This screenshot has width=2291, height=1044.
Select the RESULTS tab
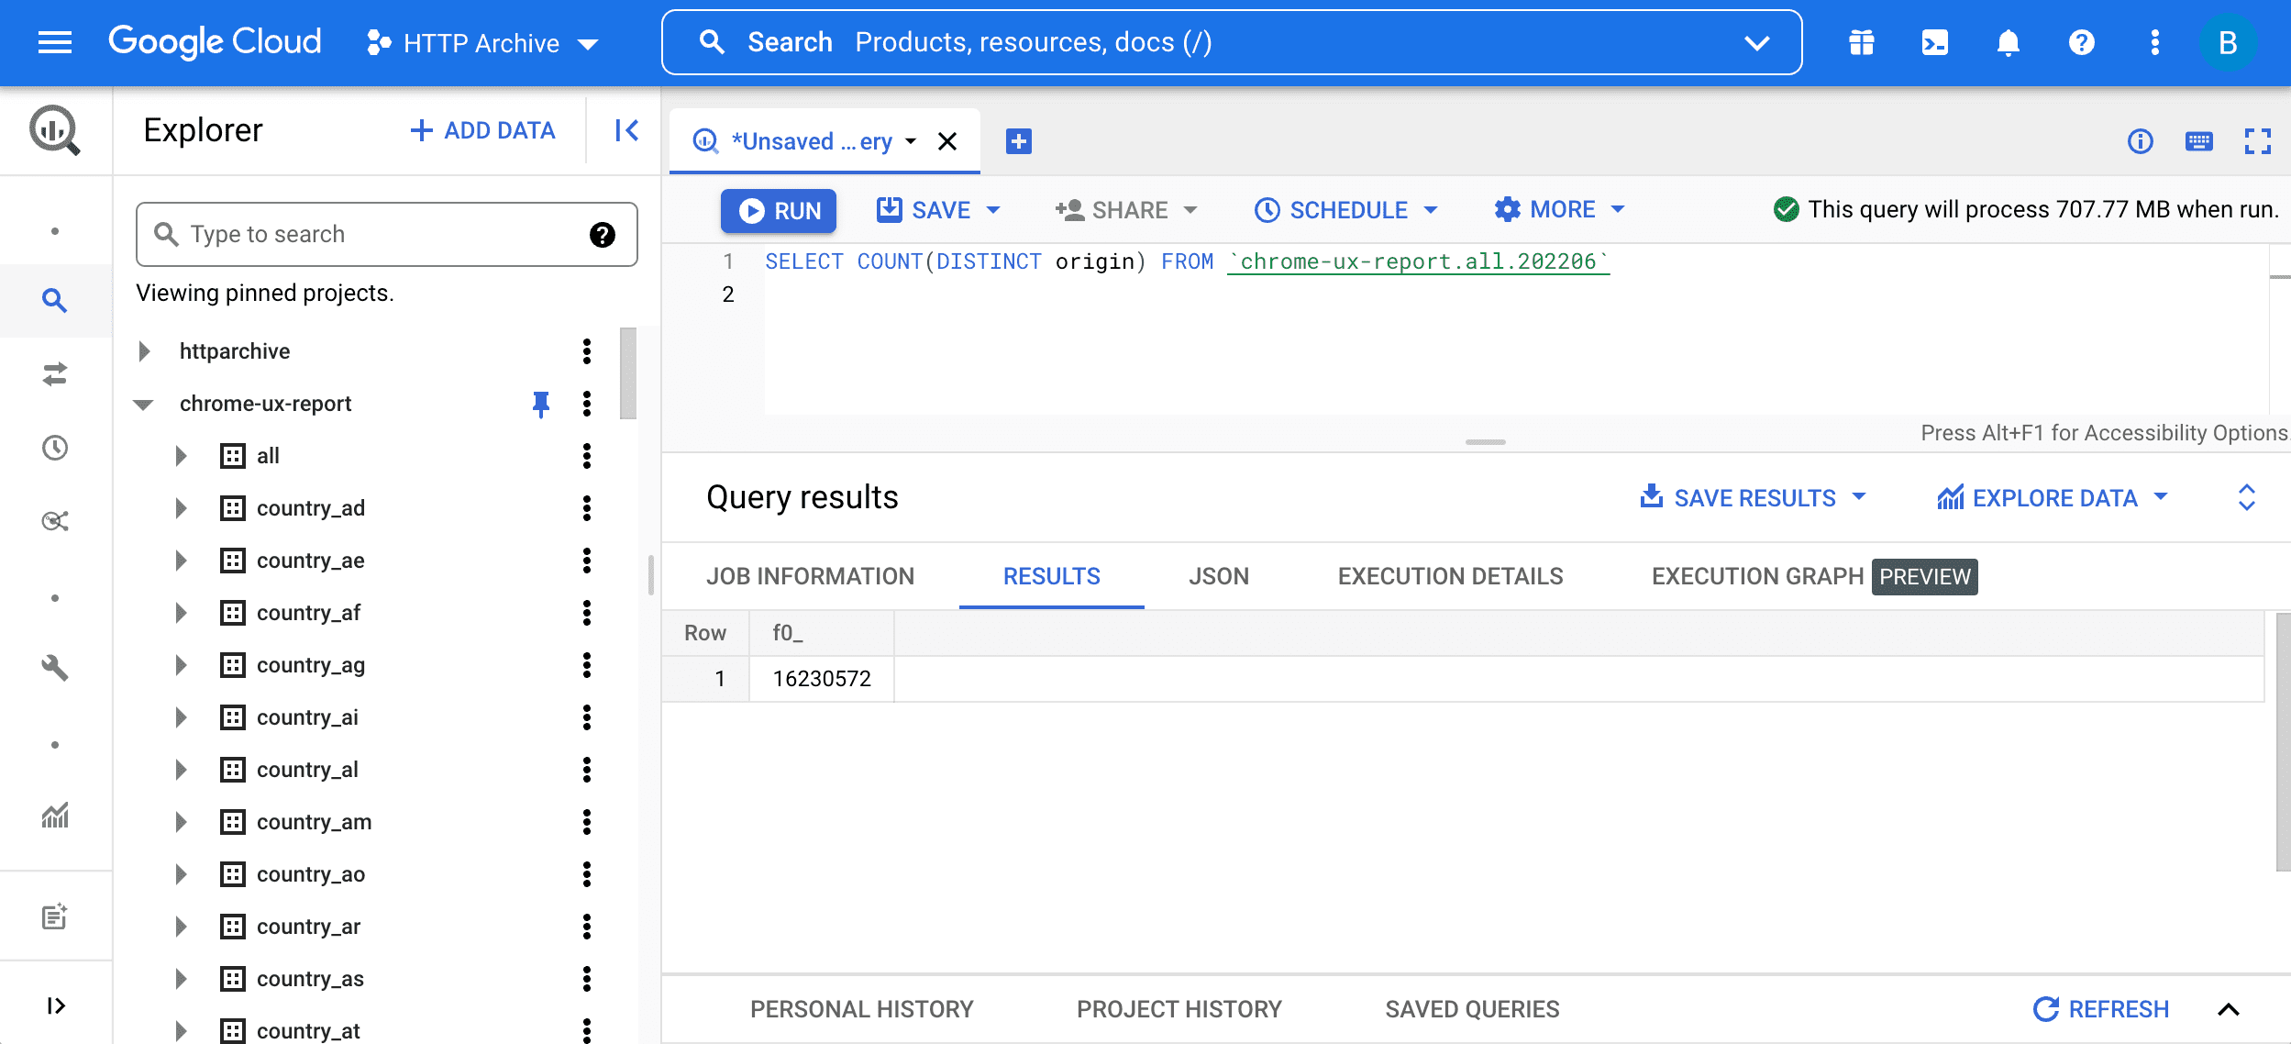point(1052,574)
